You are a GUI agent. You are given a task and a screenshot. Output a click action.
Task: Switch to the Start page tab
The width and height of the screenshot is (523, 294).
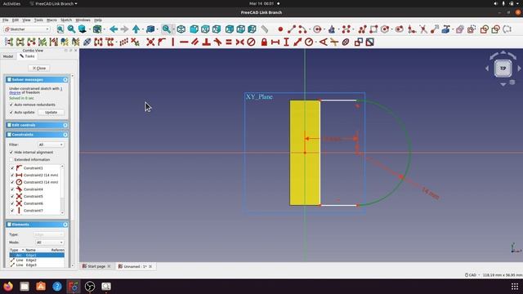[x=96, y=266]
